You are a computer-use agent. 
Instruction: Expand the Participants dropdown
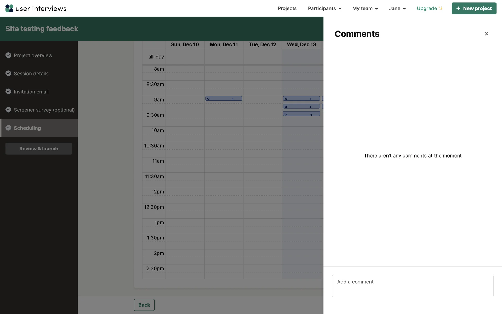[324, 8]
